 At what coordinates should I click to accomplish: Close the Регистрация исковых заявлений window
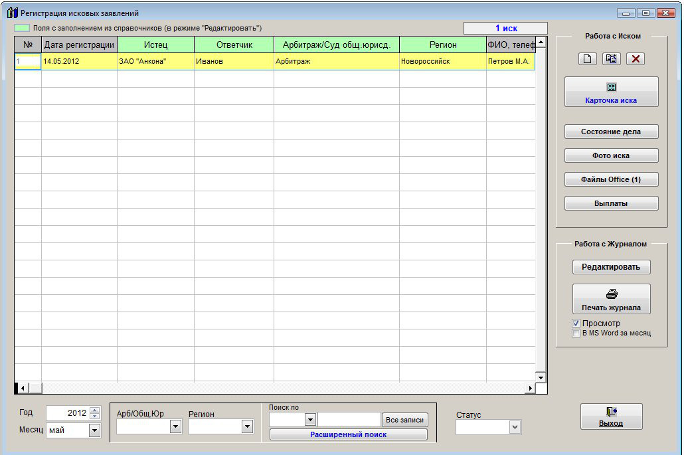(666, 13)
